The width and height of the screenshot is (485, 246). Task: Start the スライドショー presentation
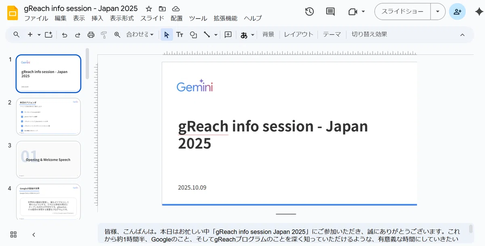(403, 12)
